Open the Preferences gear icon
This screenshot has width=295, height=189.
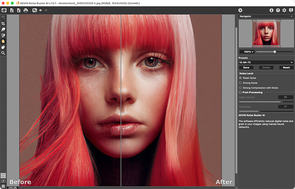coord(284,10)
